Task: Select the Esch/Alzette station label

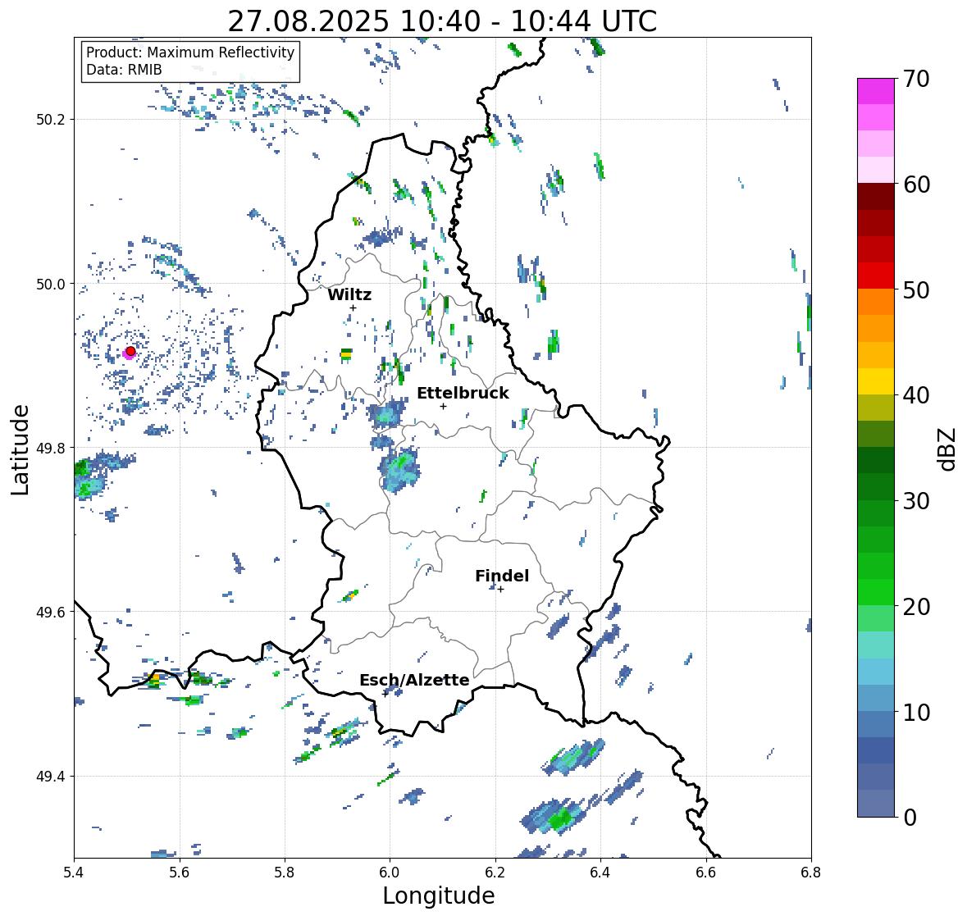Action: pos(414,680)
